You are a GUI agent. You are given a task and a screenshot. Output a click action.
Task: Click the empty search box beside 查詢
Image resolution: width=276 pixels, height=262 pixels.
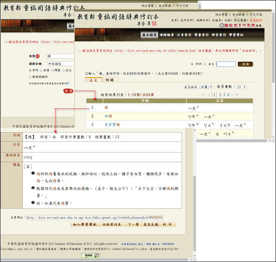(x=226, y=64)
